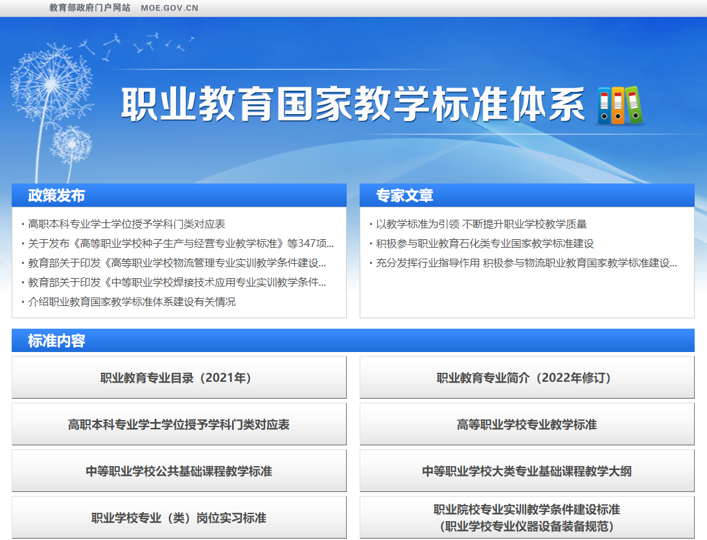The height and width of the screenshot is (540, 707).
Task: Open article 以教学标准为引领 不断提升职业学校教学质量
Action: (x=481, y=224)
